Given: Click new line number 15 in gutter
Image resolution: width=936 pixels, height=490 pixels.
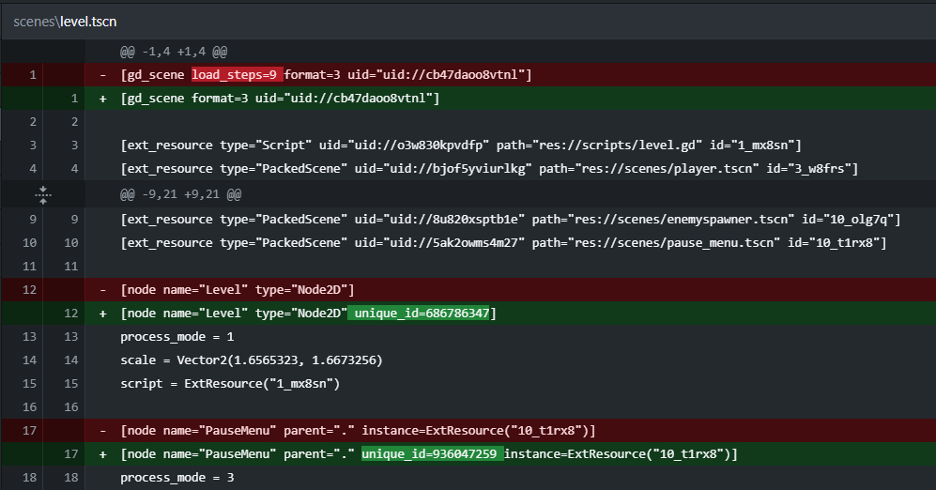Looking at the screenshot, I should (71, 384).
